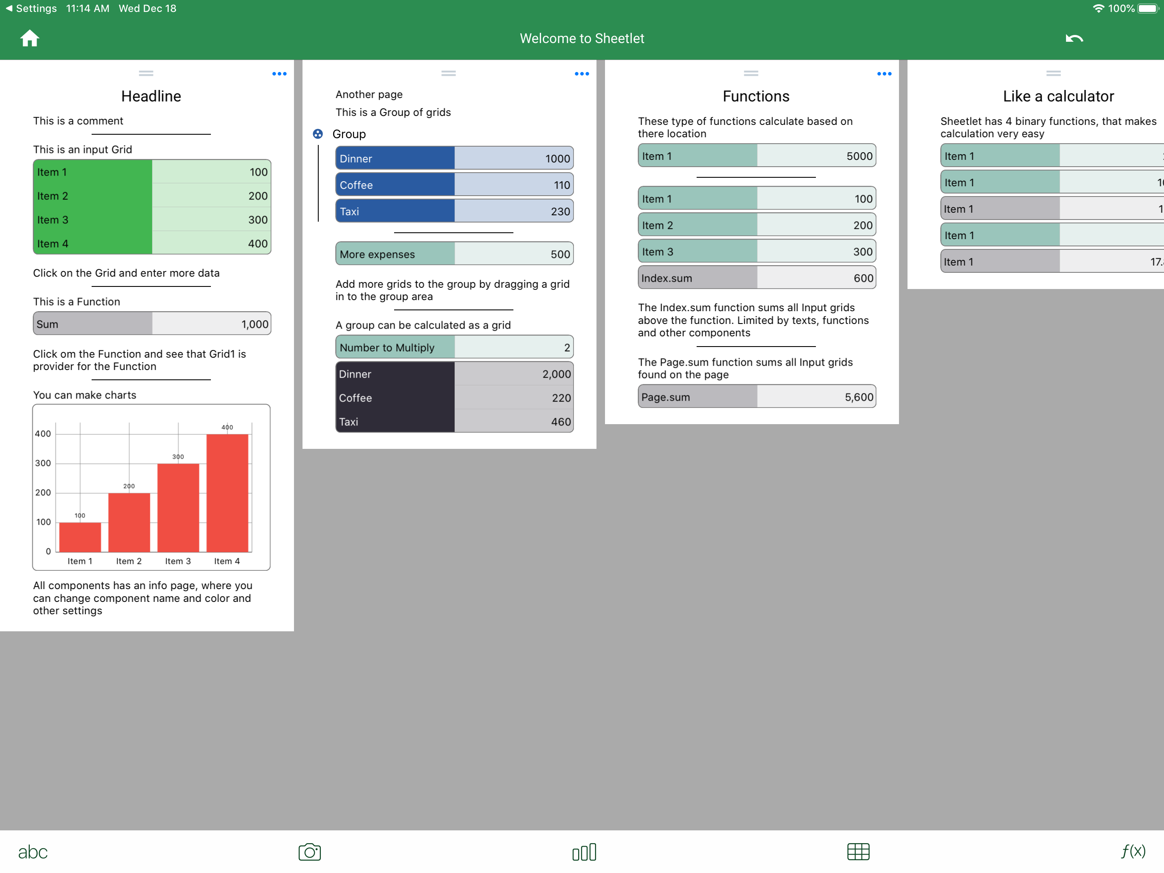1164x873 pixels.
Task: Tap the camera icon in bottom toolbar
Action: tap(309, 851)
